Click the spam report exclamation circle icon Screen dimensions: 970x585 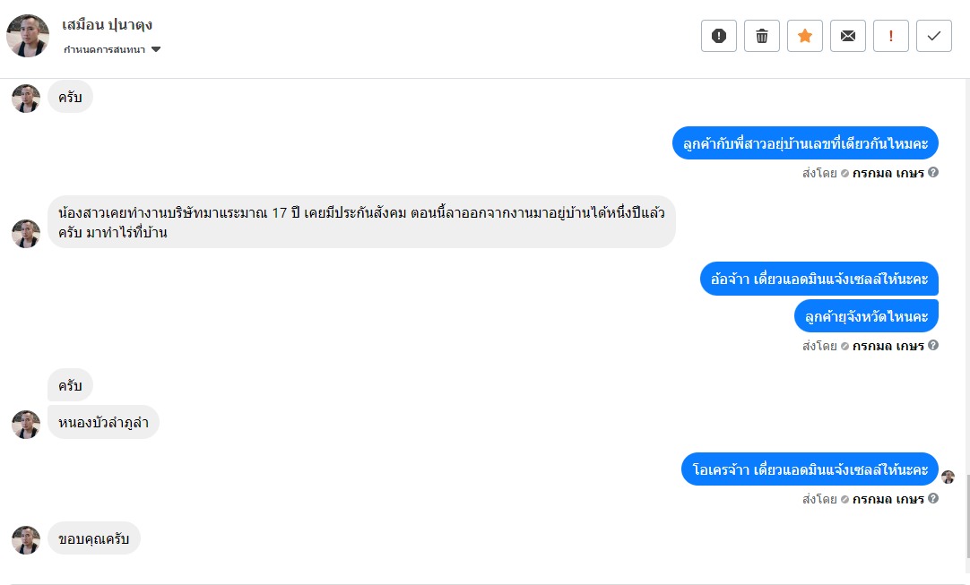click(x=718, y=36)
